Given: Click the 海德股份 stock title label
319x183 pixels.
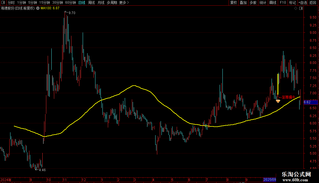Looking at the screenshot, I should pyautogui.click(x=18, y=8).
